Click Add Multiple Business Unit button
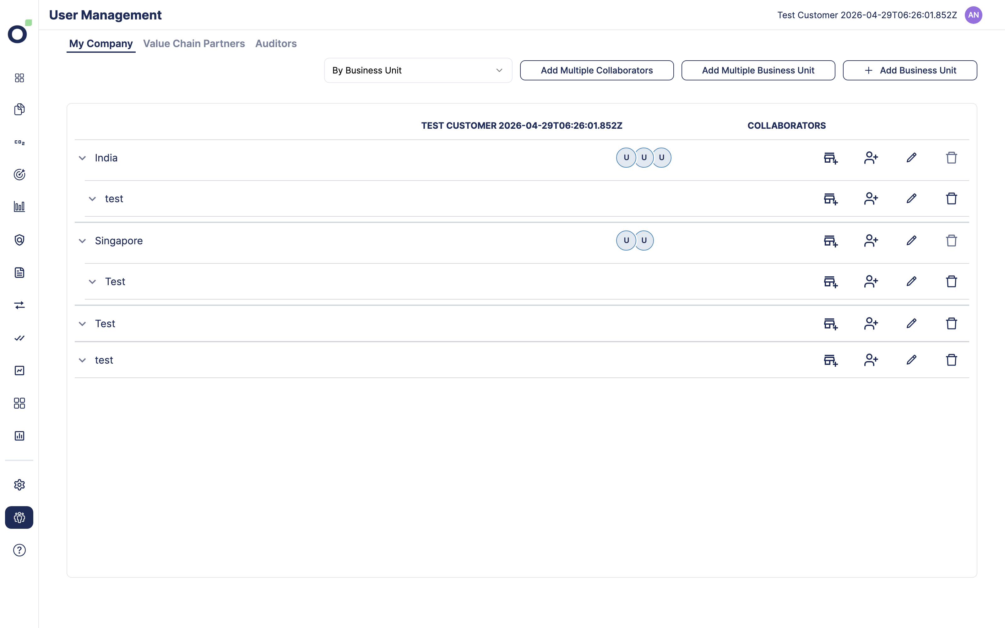 [x=758, y=70]
